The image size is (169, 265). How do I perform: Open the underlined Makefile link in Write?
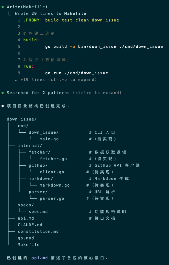pyautogui.click(x=34, y=7)
